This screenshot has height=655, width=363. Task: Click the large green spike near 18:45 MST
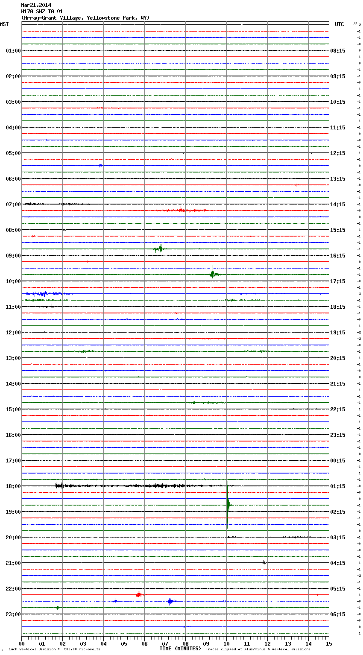point(228,505)
